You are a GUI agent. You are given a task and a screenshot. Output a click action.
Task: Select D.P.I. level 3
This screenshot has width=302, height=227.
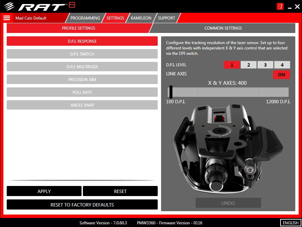pos(265,65)
